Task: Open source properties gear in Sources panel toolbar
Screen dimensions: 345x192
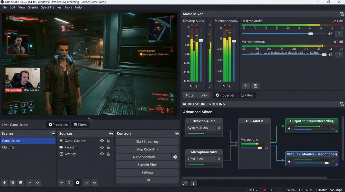Action: (x=78, y=183)
